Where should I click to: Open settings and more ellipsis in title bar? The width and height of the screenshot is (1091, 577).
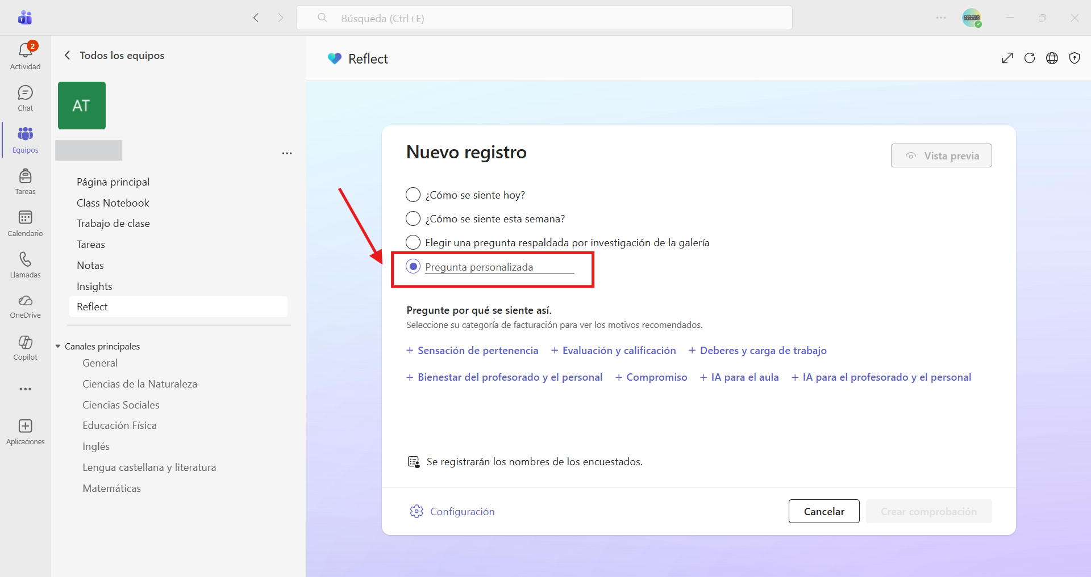point(941,18)
